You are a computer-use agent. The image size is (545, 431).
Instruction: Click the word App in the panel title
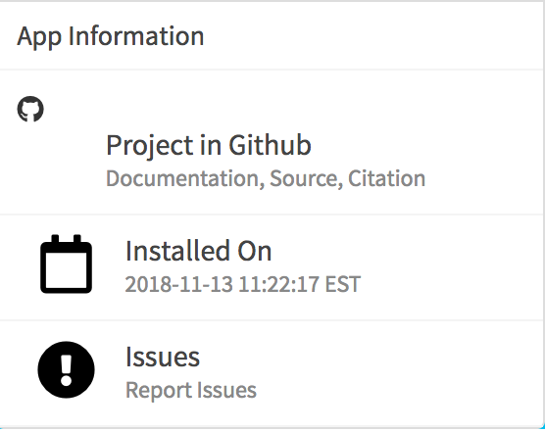(x=39, y=37)
